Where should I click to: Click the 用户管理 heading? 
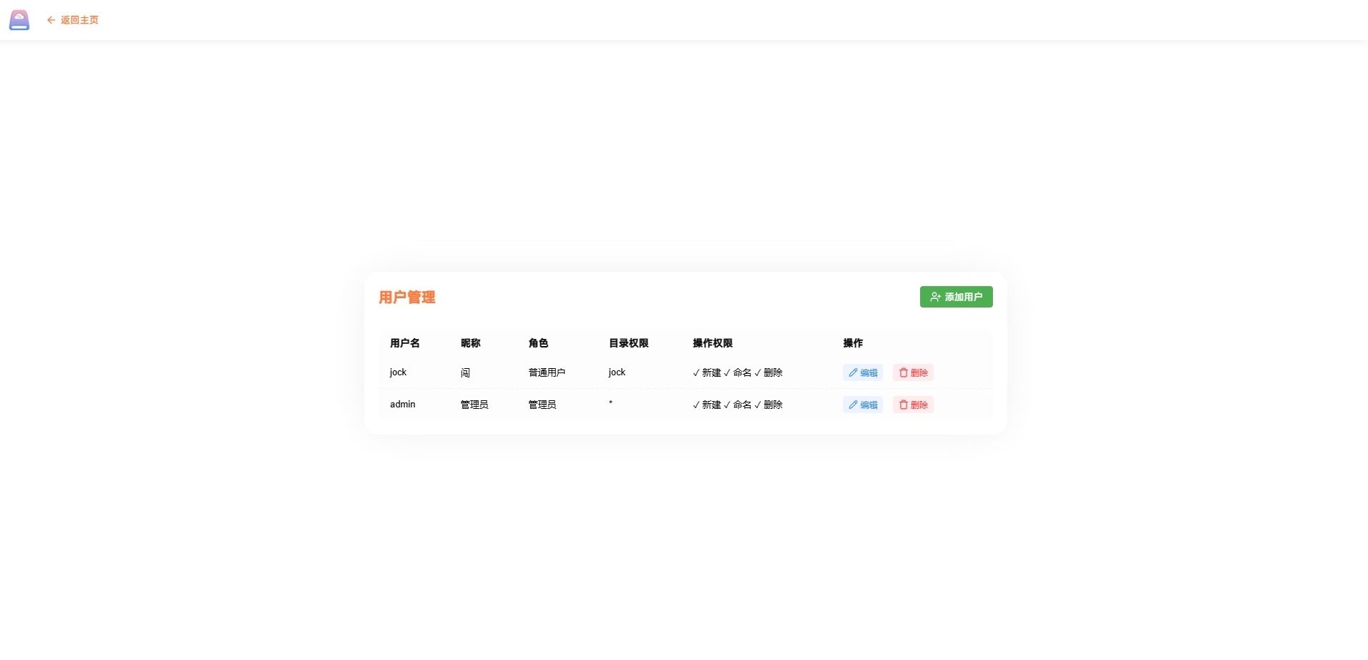(x=407, y=298)
